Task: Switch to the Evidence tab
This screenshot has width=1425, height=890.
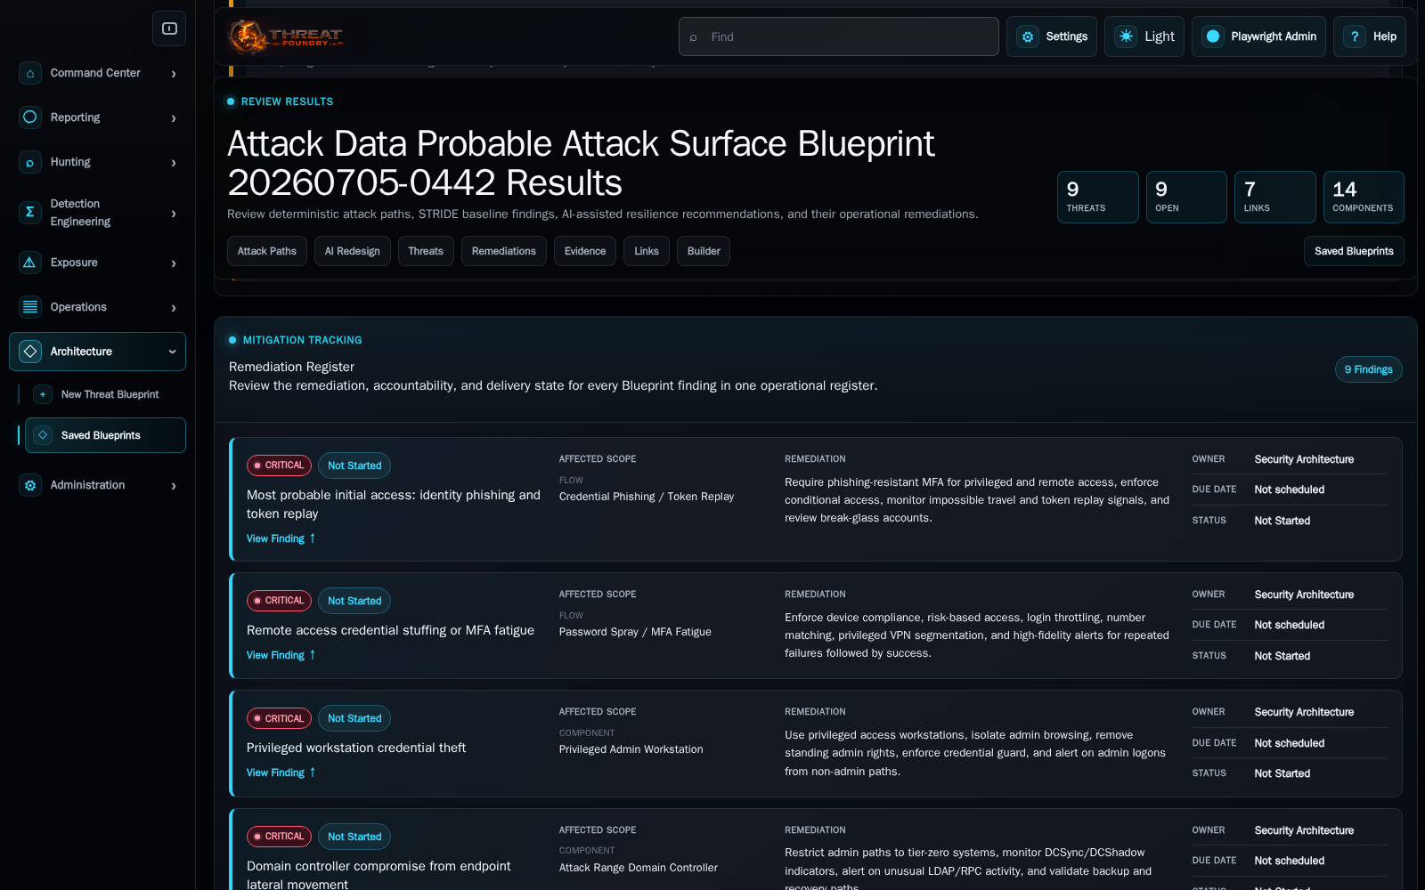Action: tap(585, 251)
